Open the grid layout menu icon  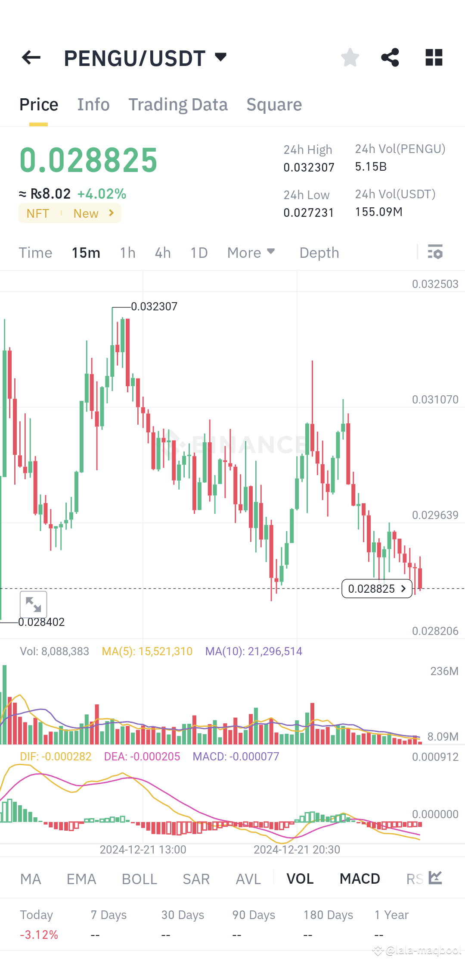434,57
